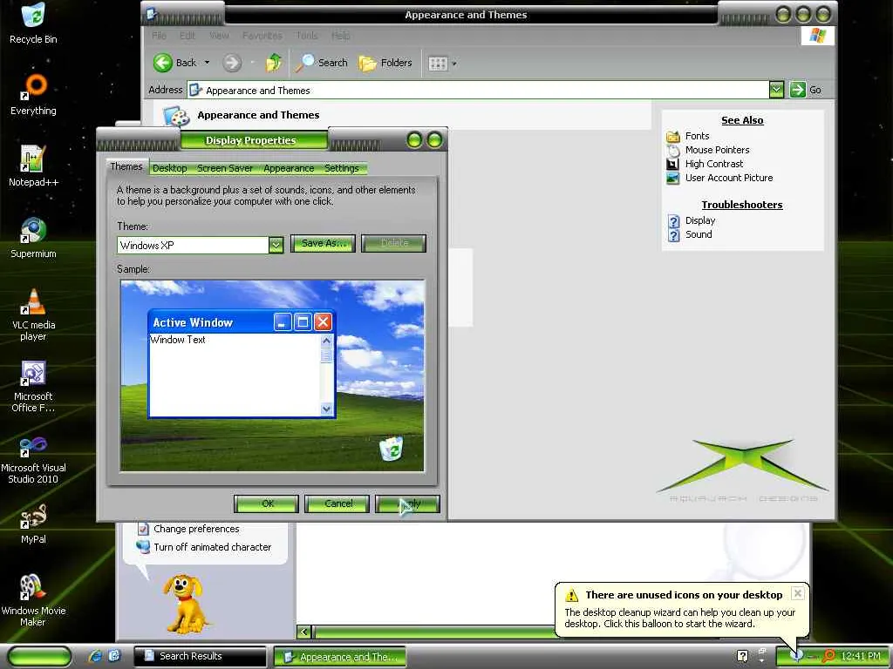The width and height of the screenshot is (893, 669).
Task: Switch to the Settings tab
Action: 342,168
